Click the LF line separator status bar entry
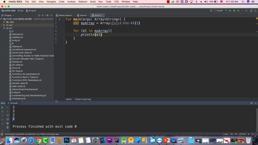 point(236,134)
